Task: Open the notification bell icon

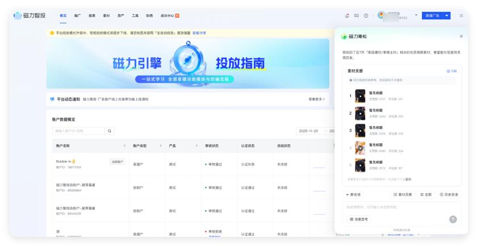Action: 347,15
